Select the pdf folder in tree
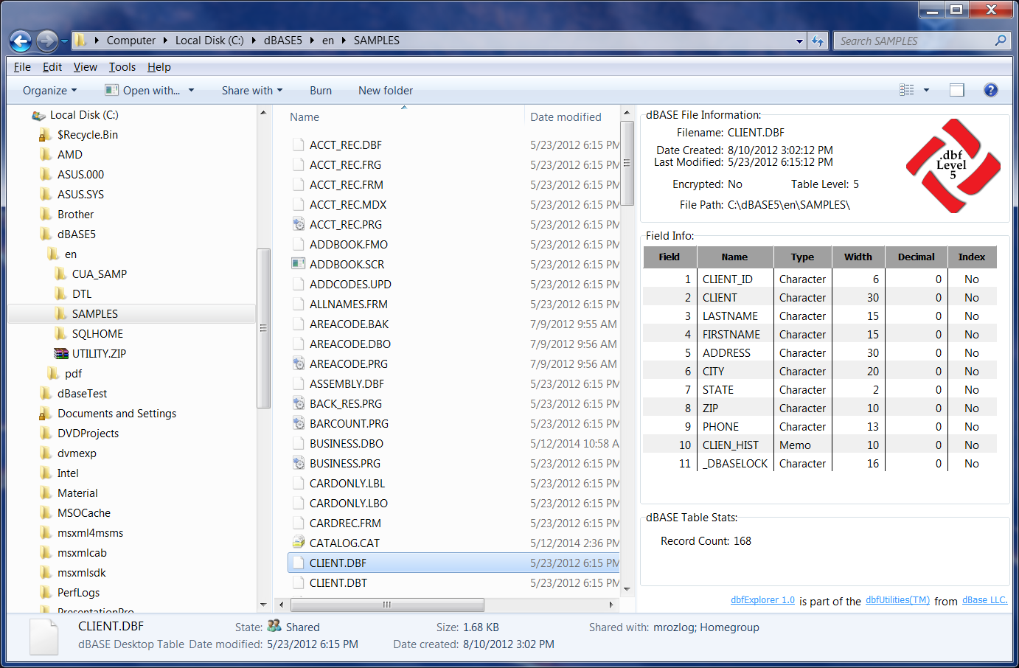Image resolution: width=1019 pixels, height=668 pixels. [73, 374]
